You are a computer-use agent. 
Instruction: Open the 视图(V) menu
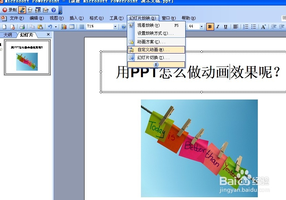coord(56,18)
